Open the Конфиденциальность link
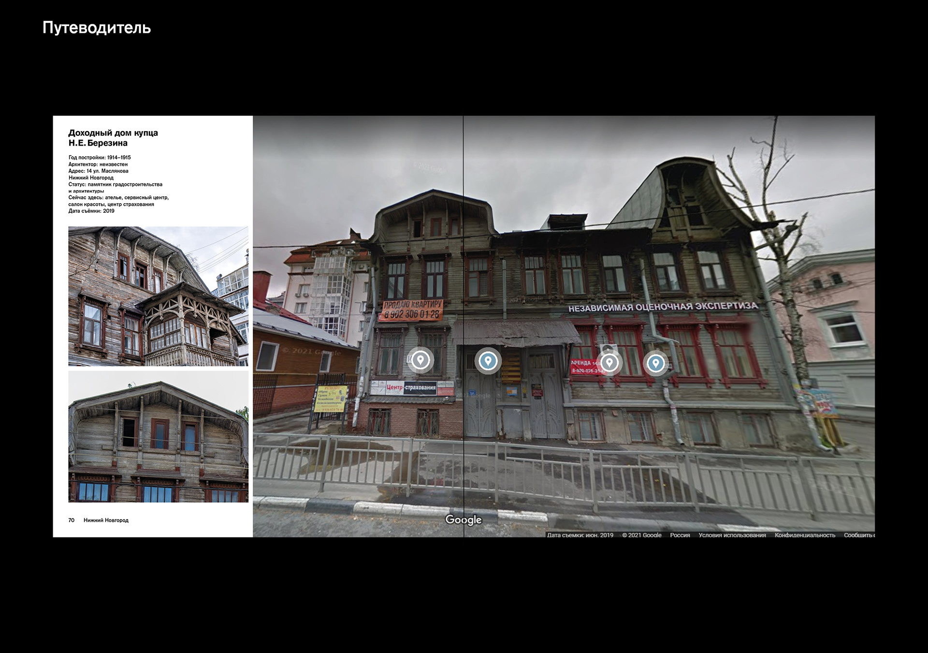The image size is (928, 653). (805, 535)
